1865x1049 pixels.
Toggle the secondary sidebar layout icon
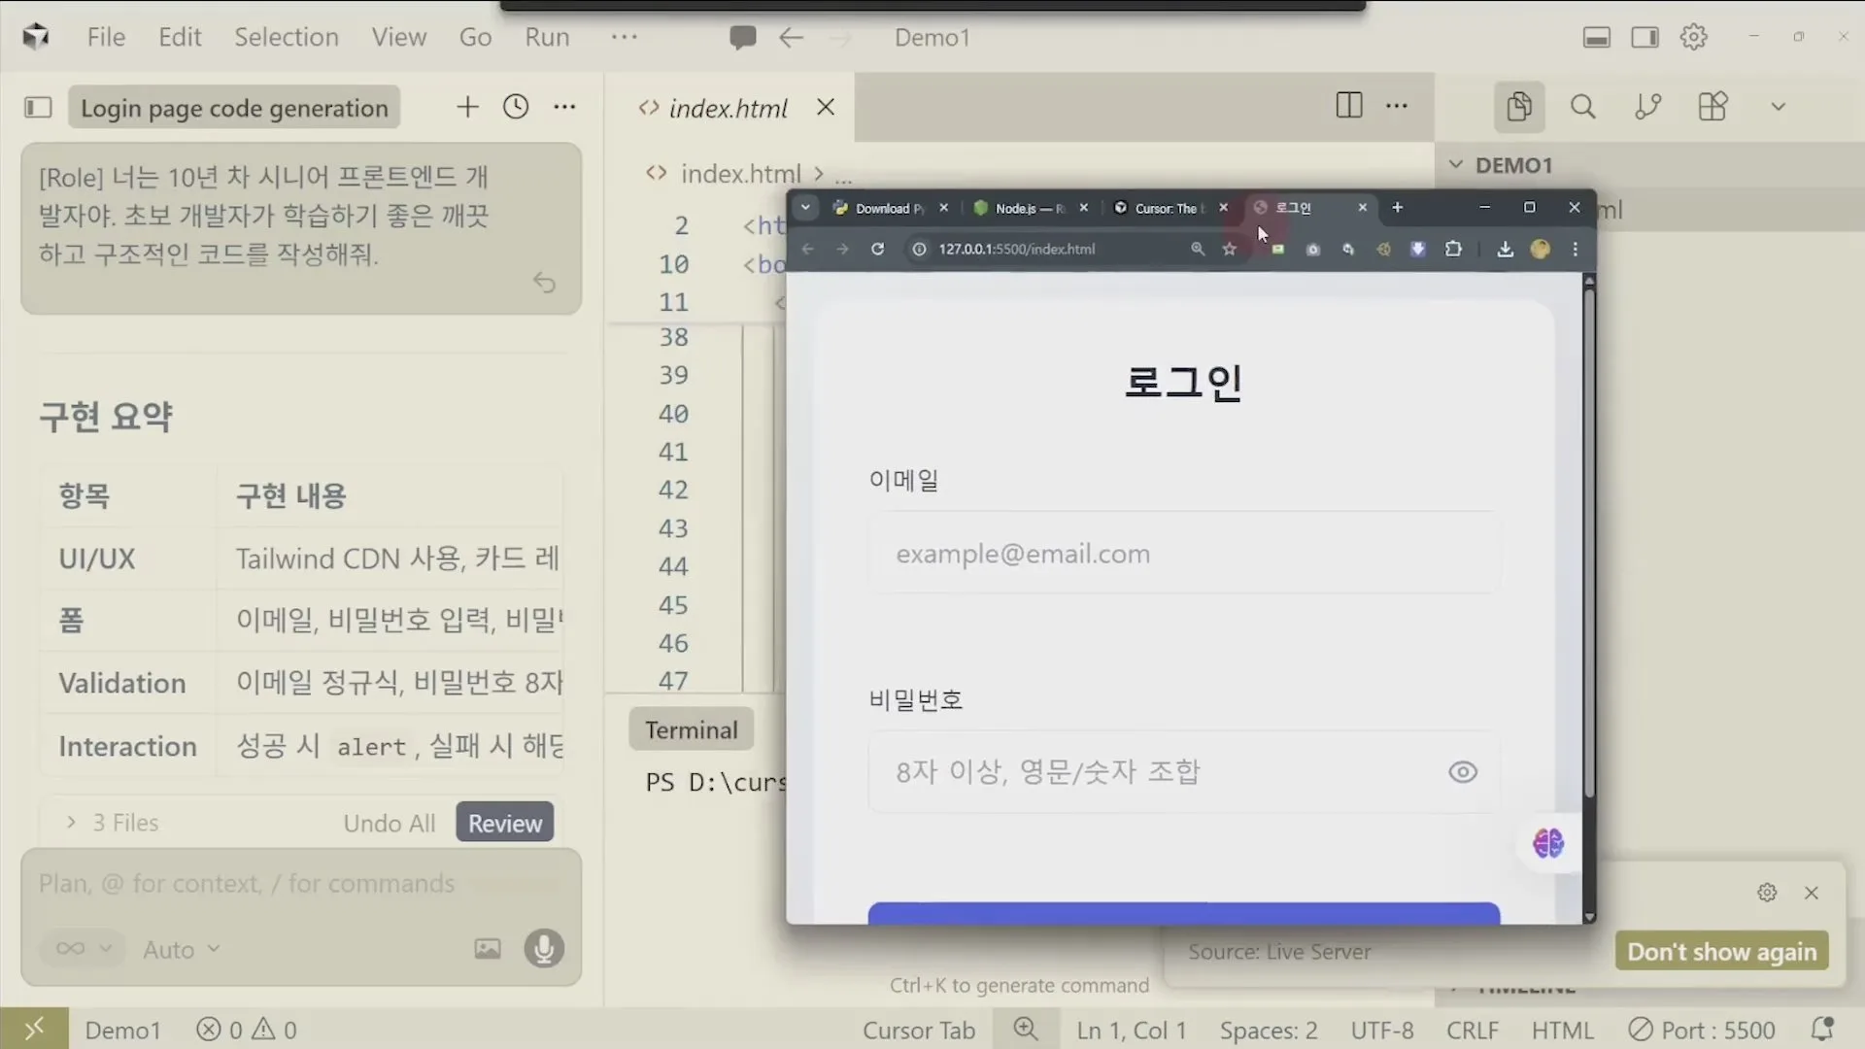(x=1645, y=38)
